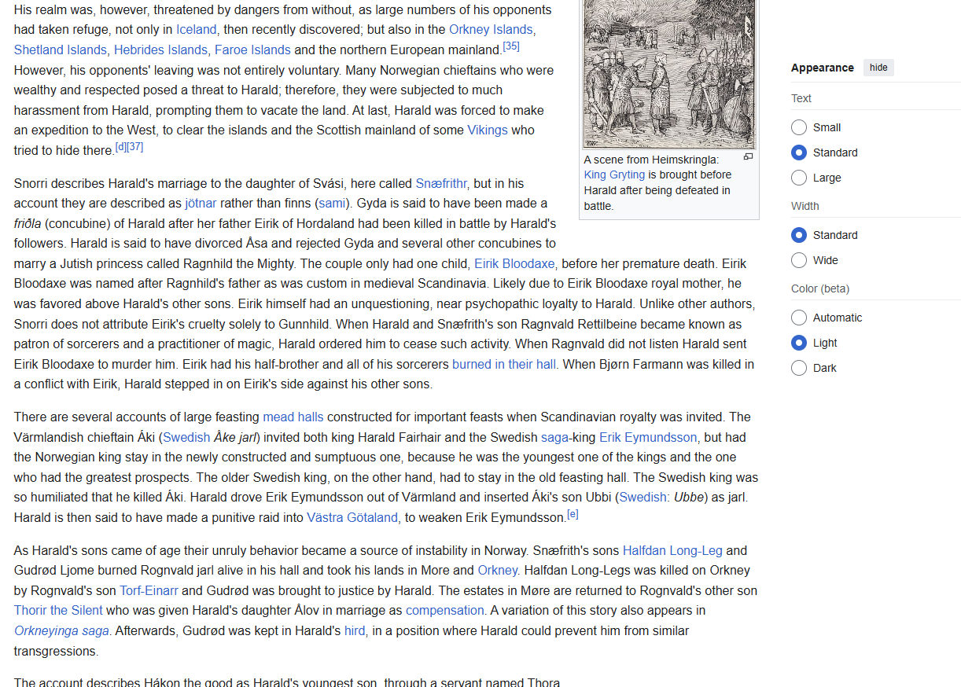The height and width of the screenshot is (687, 961).
Task: Open the Snæfrithr link
Action: [x=442, y=183]
